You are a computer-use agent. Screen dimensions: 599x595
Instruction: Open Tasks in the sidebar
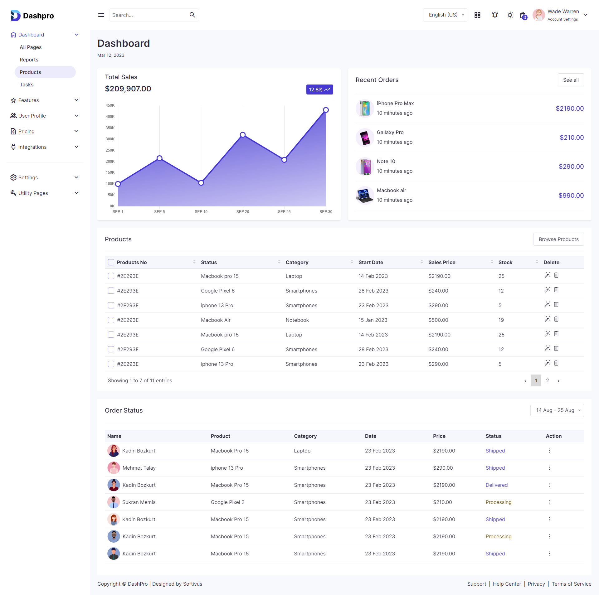[x=27, y=85]
